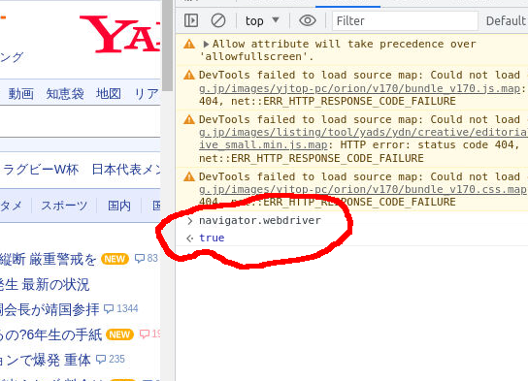Open the 地図 link on Yahoo page

pos(109,93)
